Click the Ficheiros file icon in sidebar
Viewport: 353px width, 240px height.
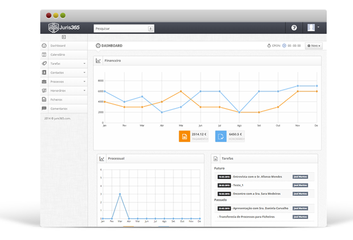[44, 100]
